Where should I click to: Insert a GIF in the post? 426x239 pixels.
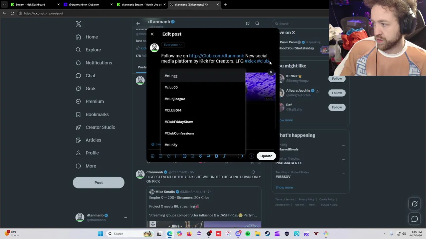(161, 156)
